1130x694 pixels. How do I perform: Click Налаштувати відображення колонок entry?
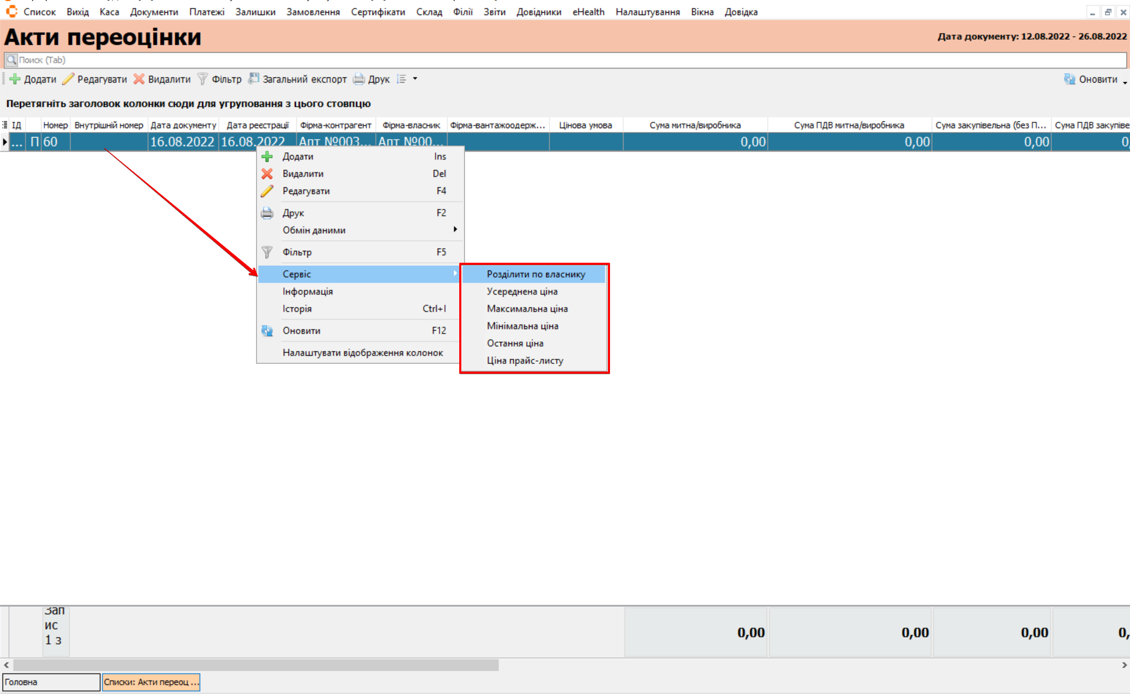(362, 353)
